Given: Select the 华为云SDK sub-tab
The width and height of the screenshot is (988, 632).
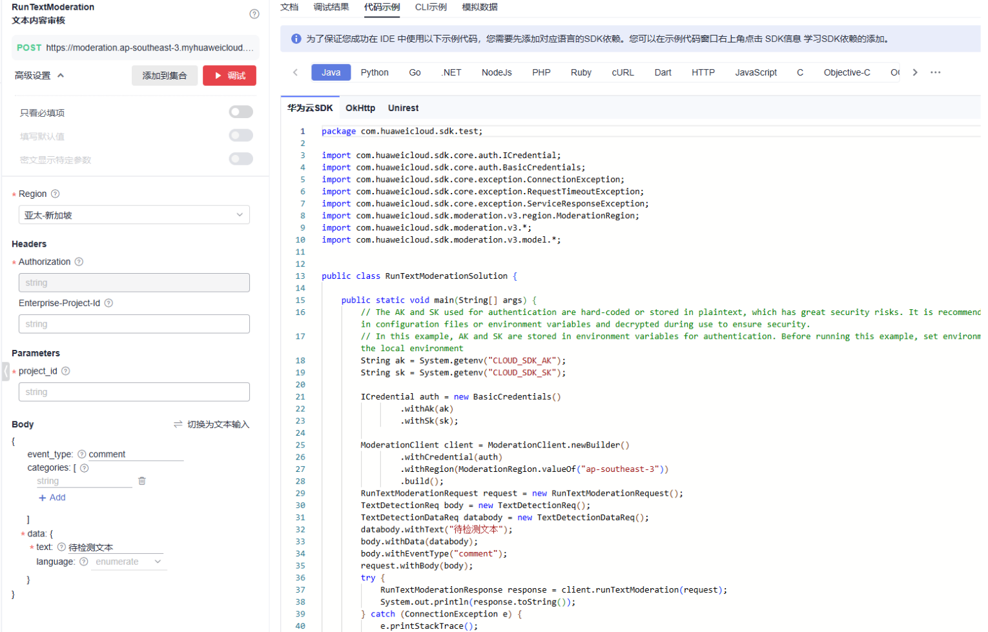Looking at the screenshot, I should [x=310, y=108].
